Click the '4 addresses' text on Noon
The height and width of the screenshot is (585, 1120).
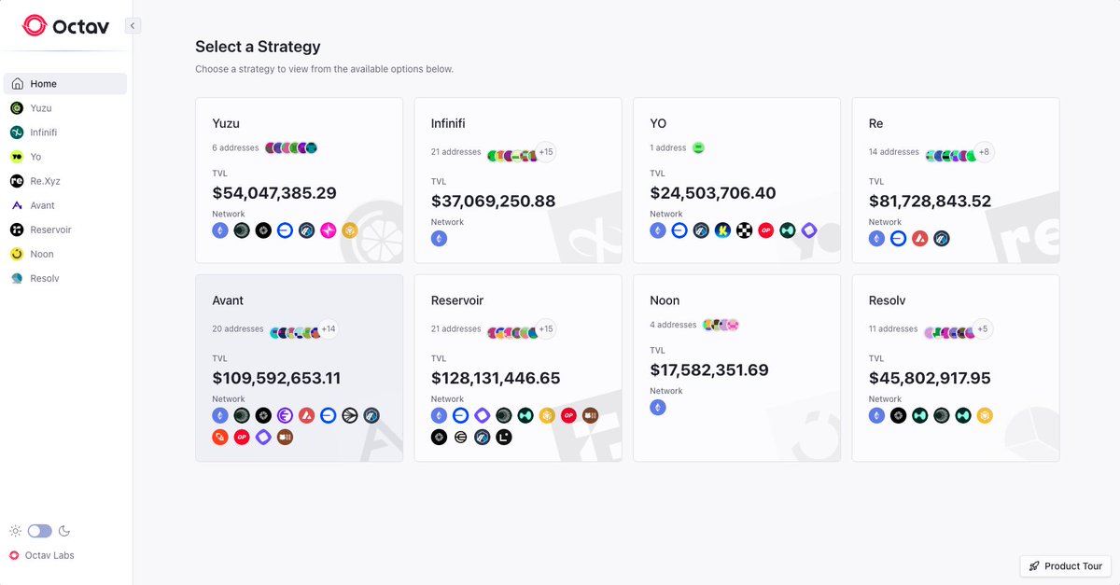(673, 325)
